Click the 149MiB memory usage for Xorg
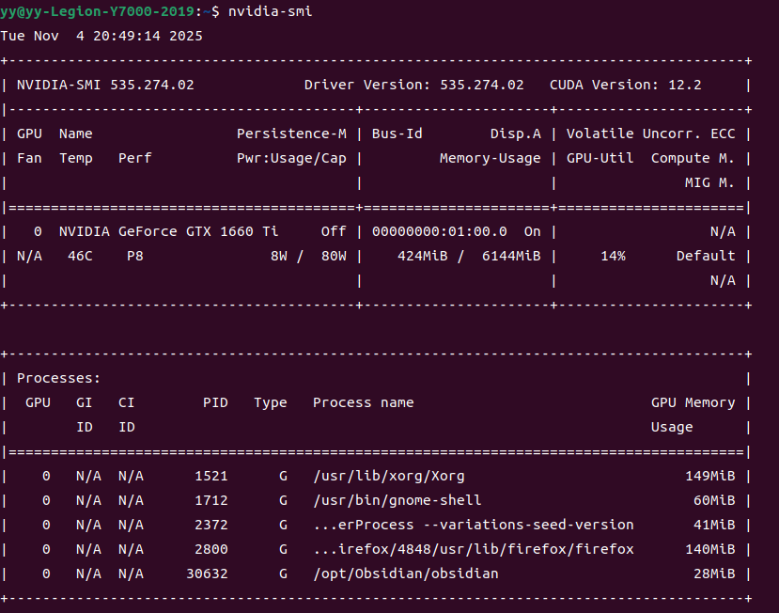The width and height of the screenshot is (779, 613). (709, 476)
